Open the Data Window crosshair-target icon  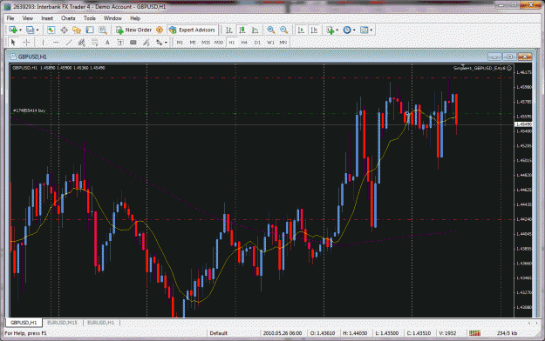64,30
